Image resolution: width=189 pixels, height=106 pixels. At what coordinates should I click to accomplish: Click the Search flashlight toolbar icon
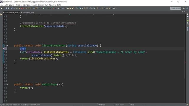click(73, 8)
